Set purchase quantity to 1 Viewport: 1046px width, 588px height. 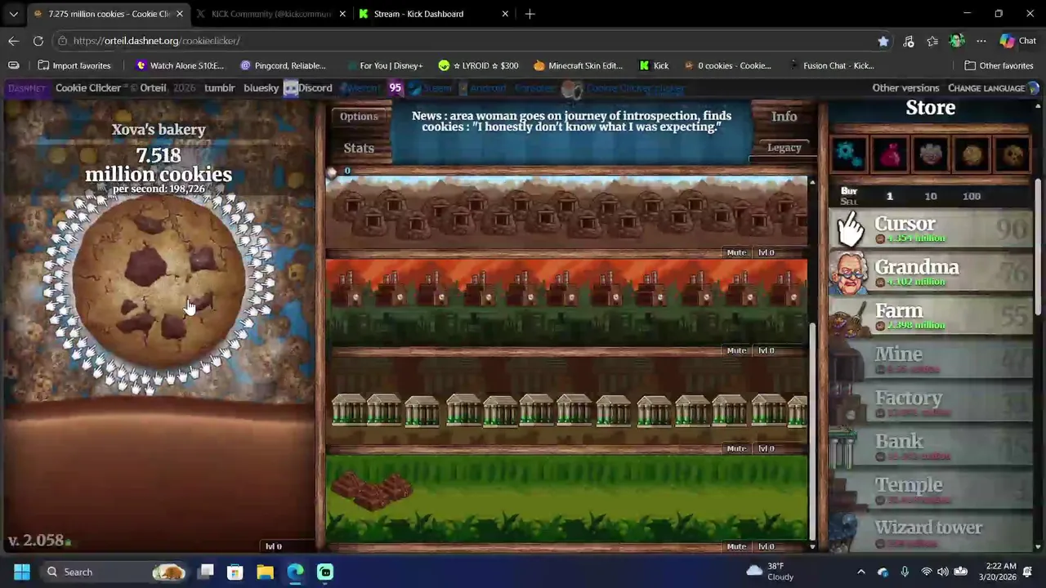(x=890, y=196)
